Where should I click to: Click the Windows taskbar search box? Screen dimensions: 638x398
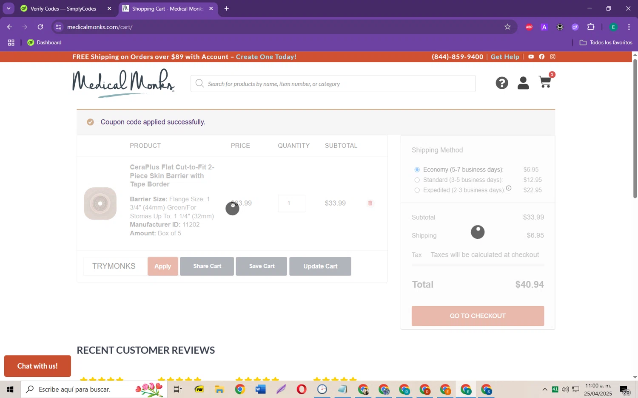click(94, 389)
